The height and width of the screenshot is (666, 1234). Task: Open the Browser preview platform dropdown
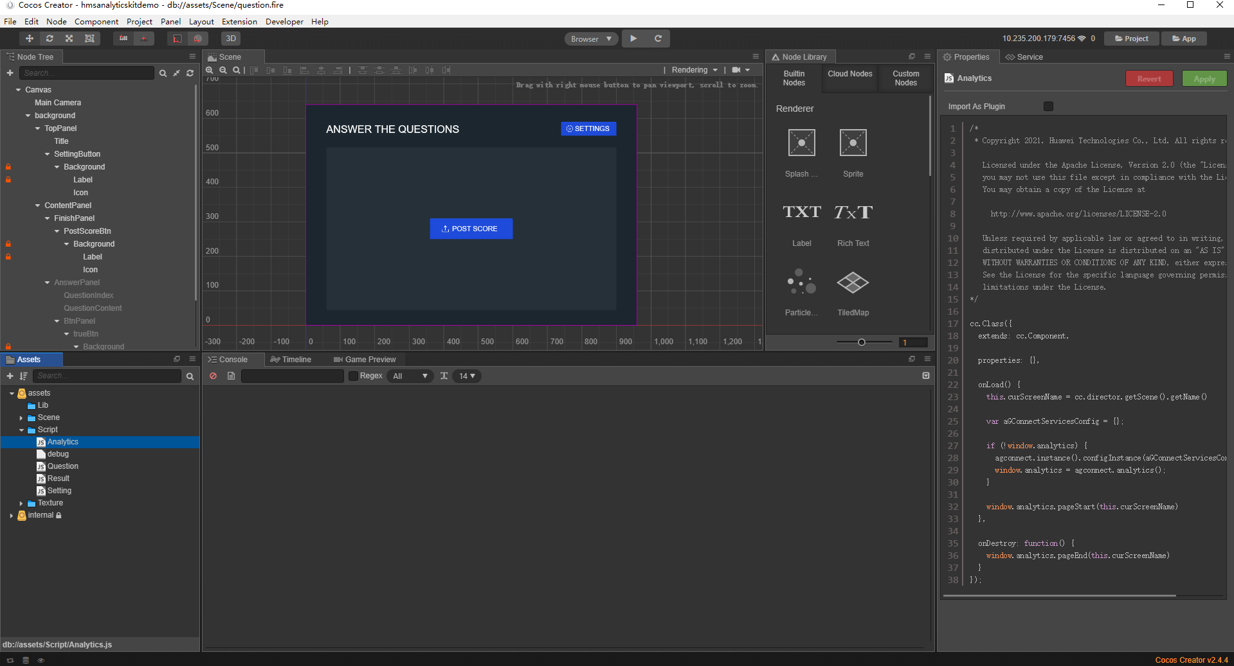(x=591, y=39)
